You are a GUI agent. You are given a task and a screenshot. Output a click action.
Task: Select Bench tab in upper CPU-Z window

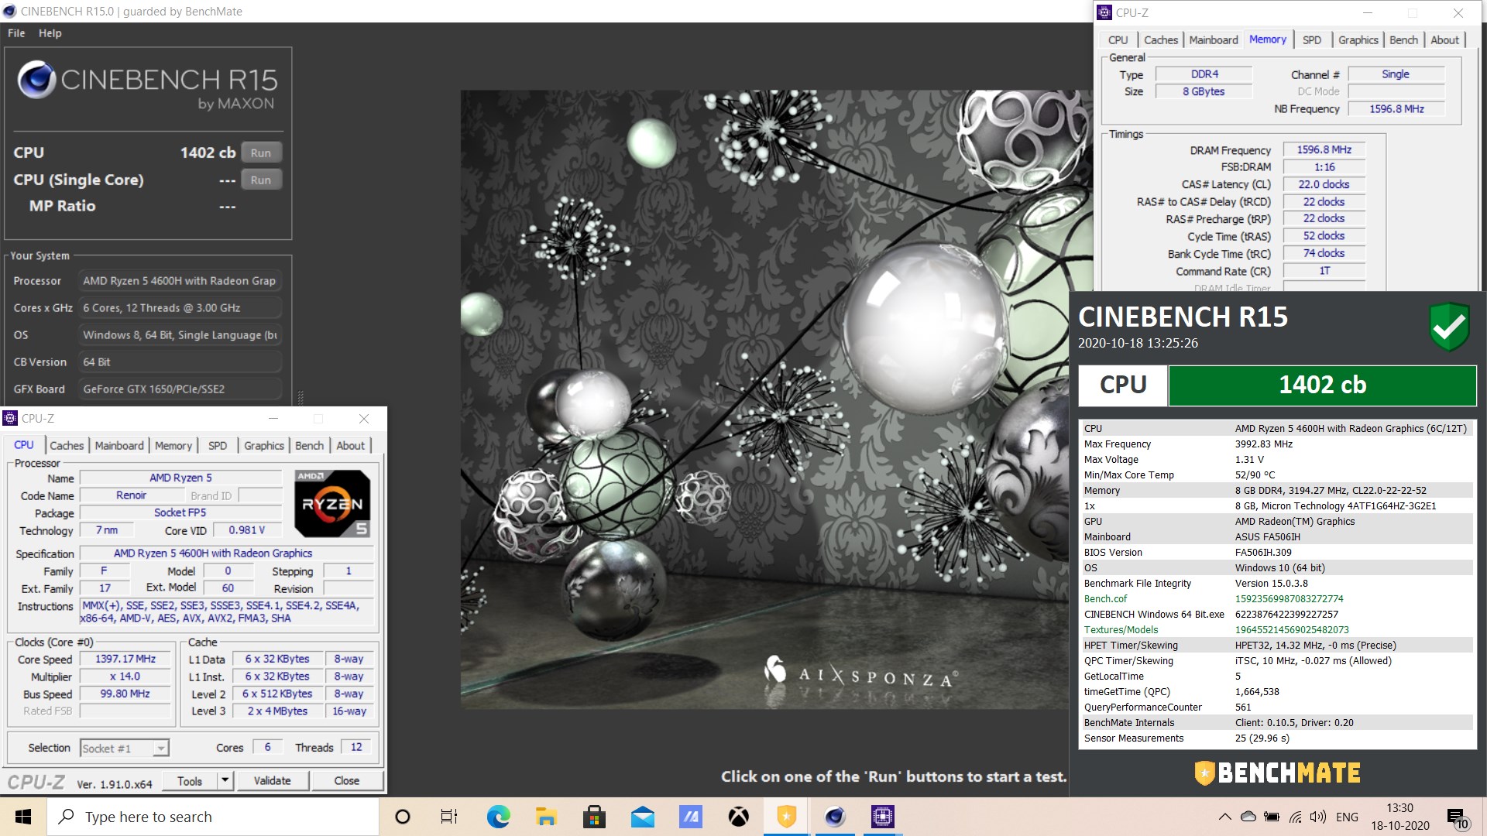click(x=1403, y=40)
